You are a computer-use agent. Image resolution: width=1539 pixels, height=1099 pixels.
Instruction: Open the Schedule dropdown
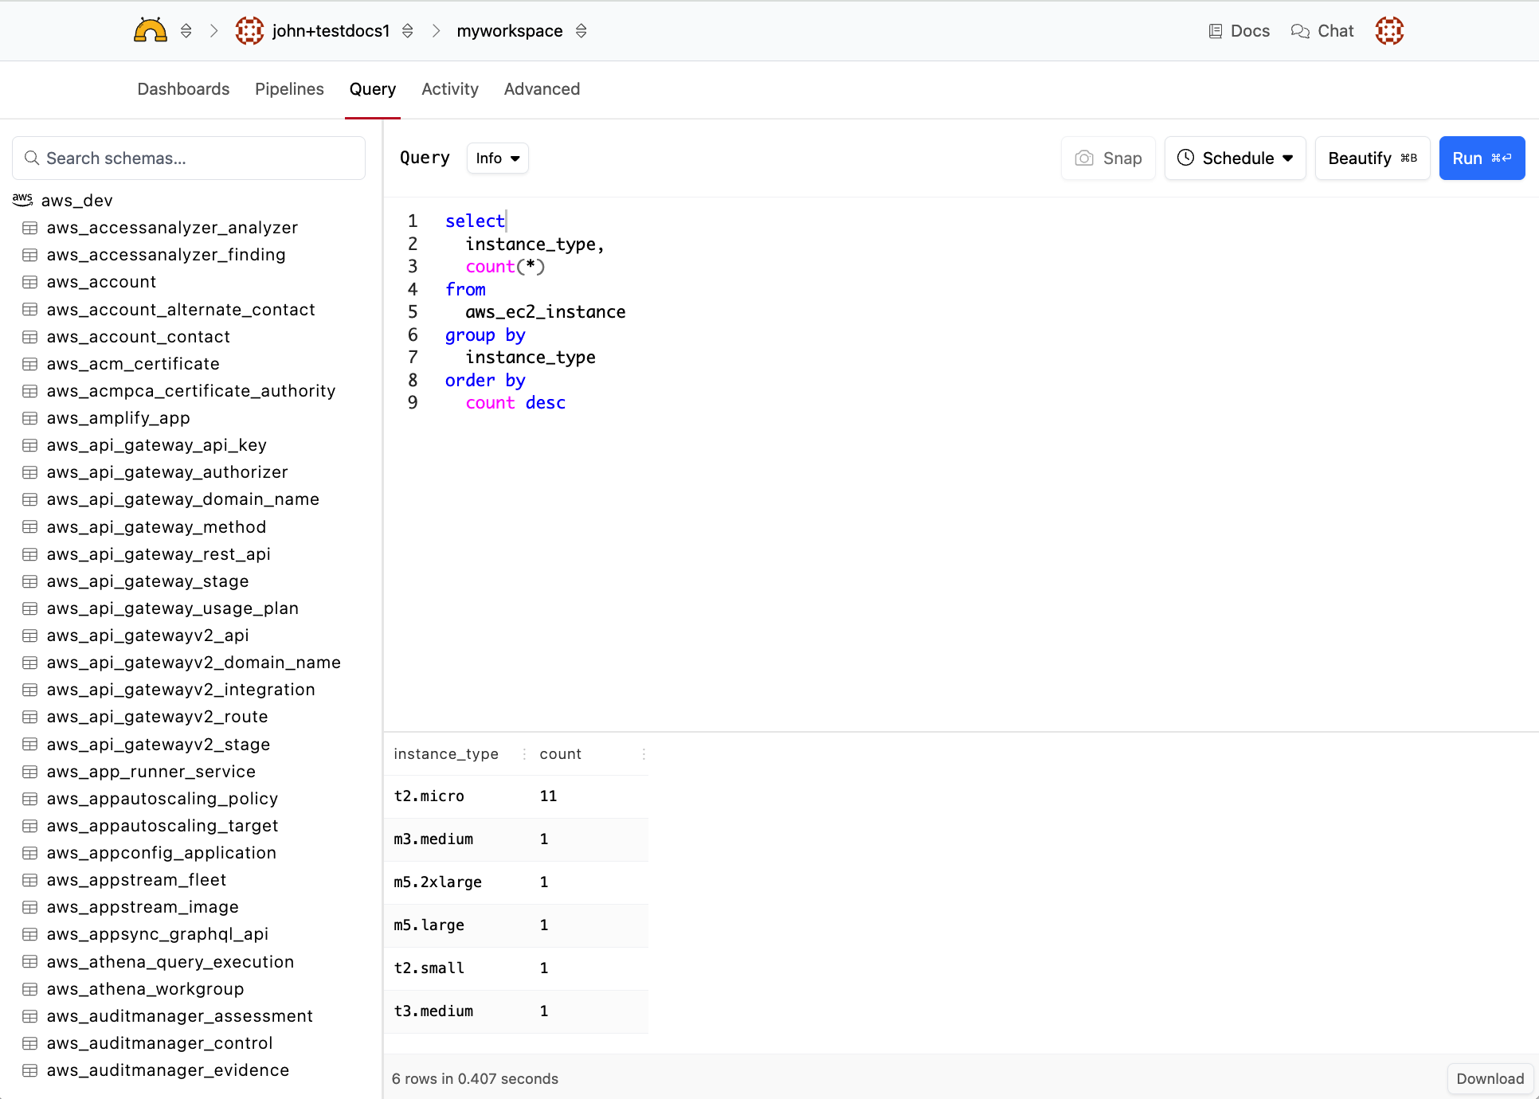pyautogui.click(x=1235, y=158)
